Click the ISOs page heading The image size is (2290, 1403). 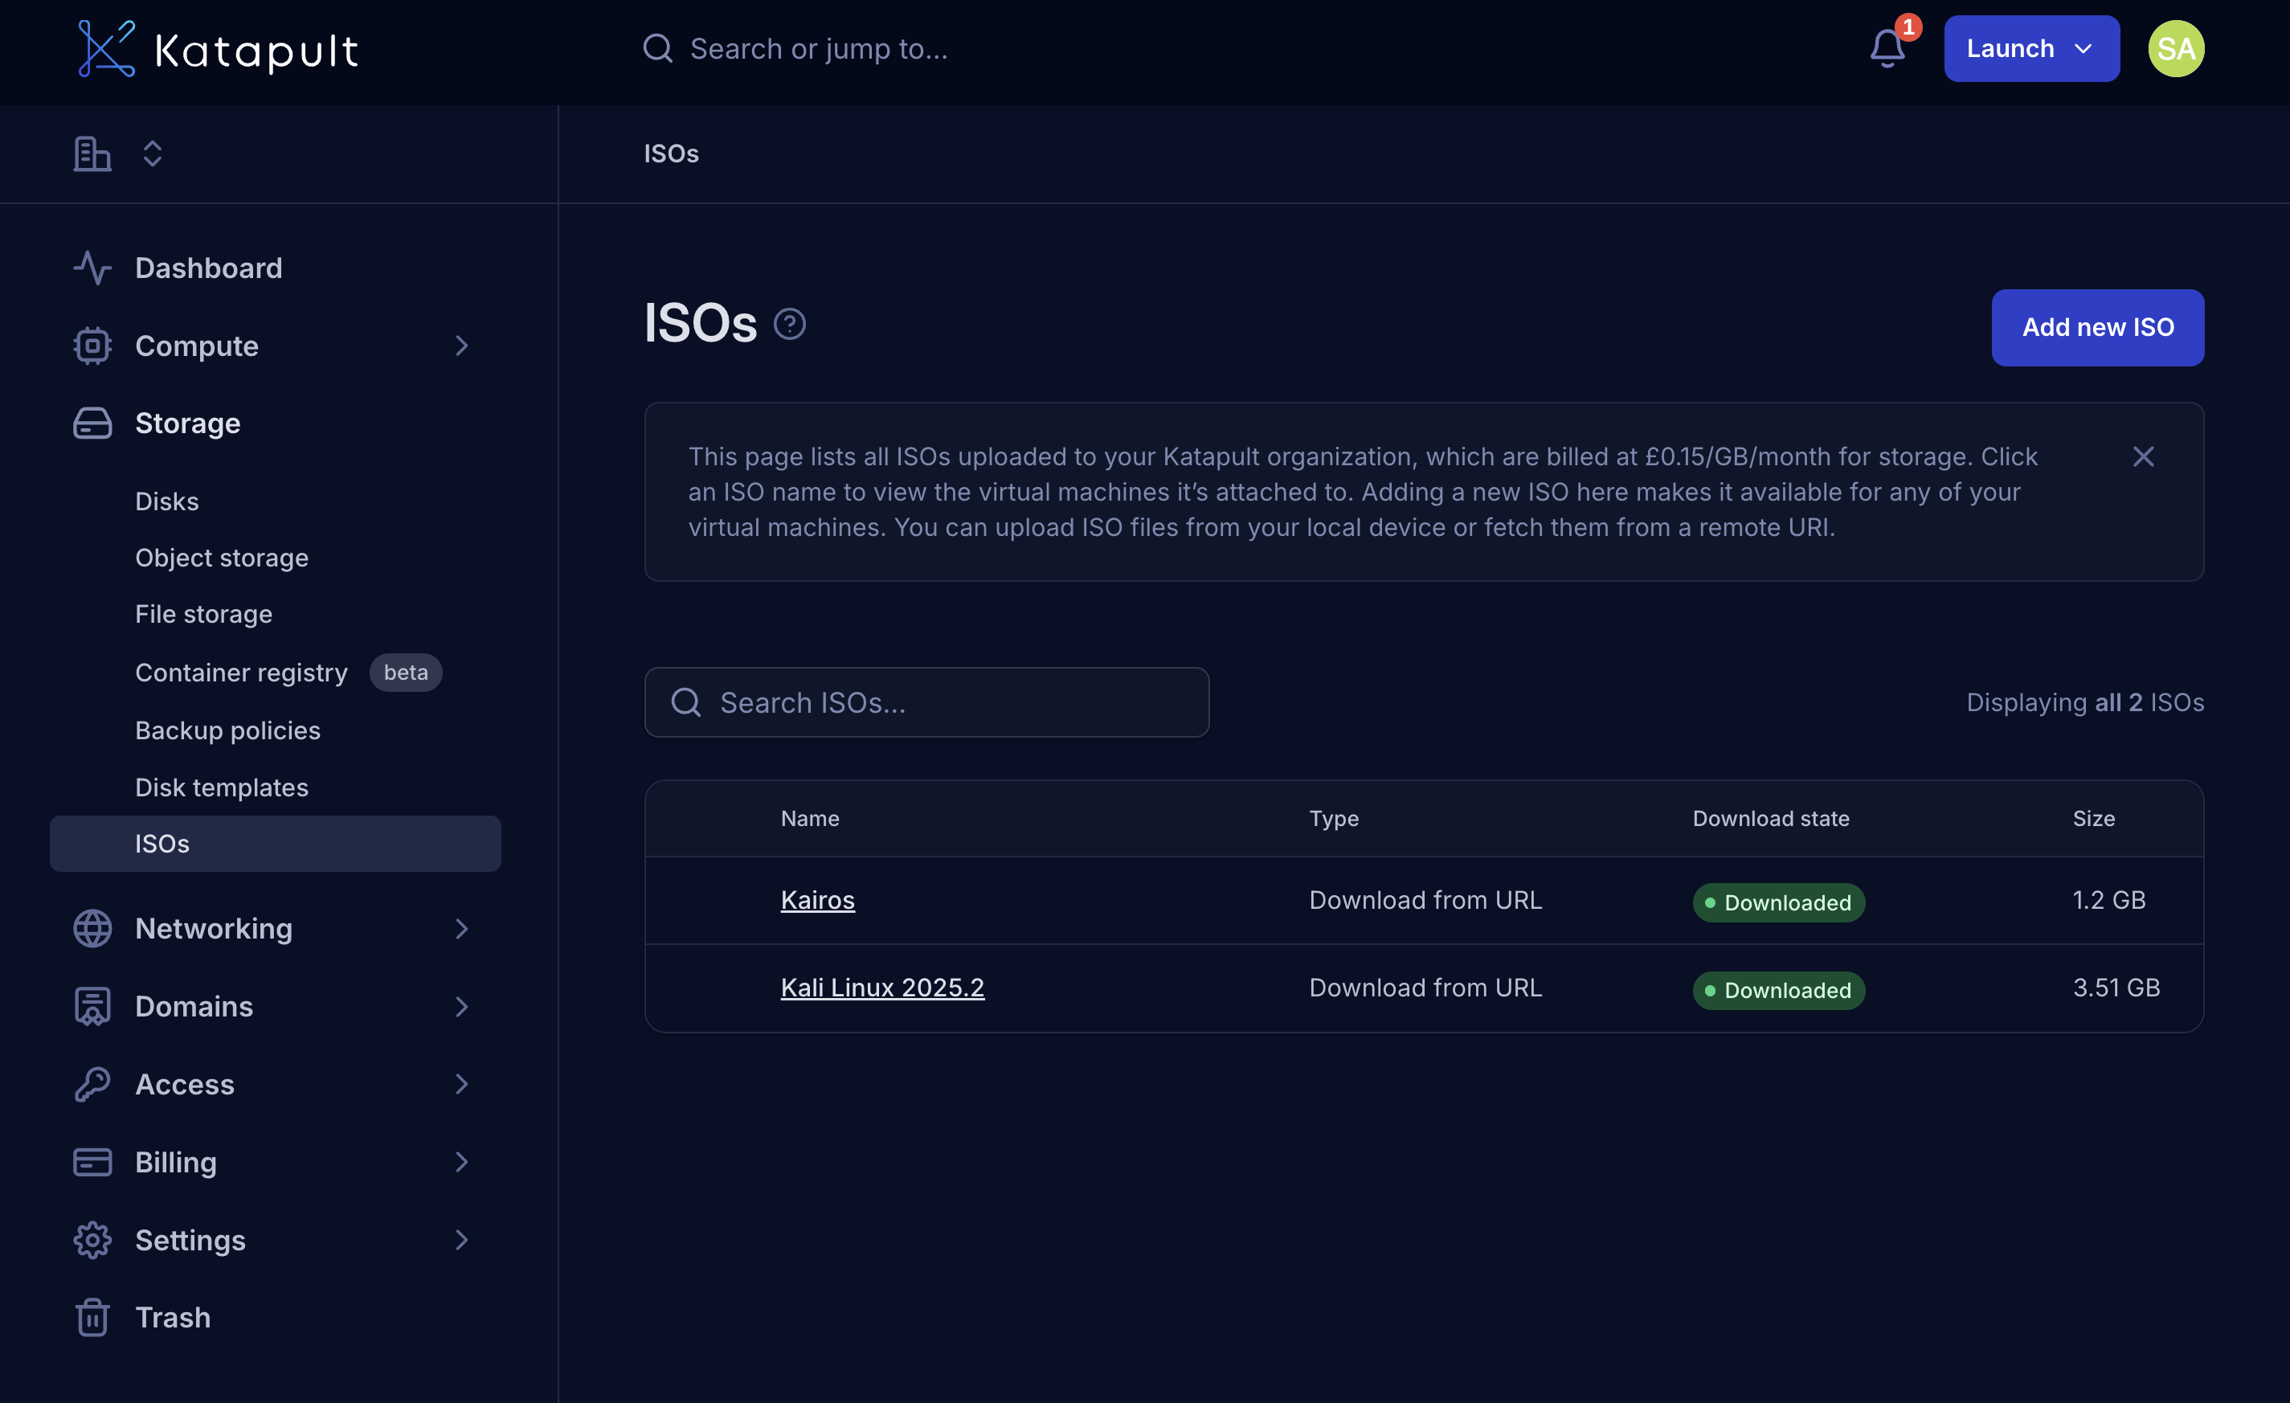[x=700, y=323]
